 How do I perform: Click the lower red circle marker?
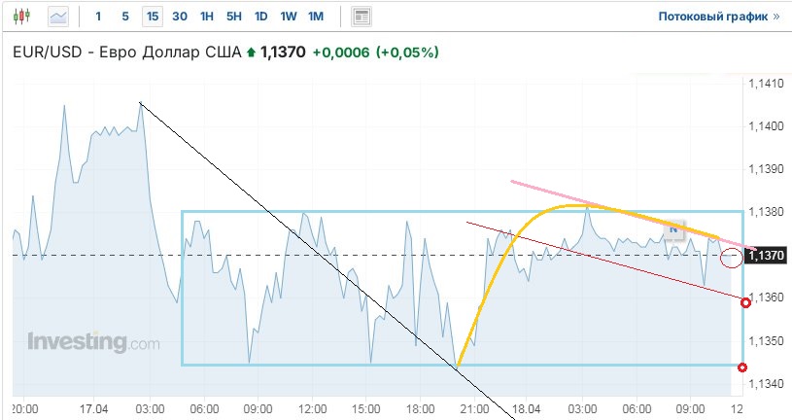coord(743,367)
